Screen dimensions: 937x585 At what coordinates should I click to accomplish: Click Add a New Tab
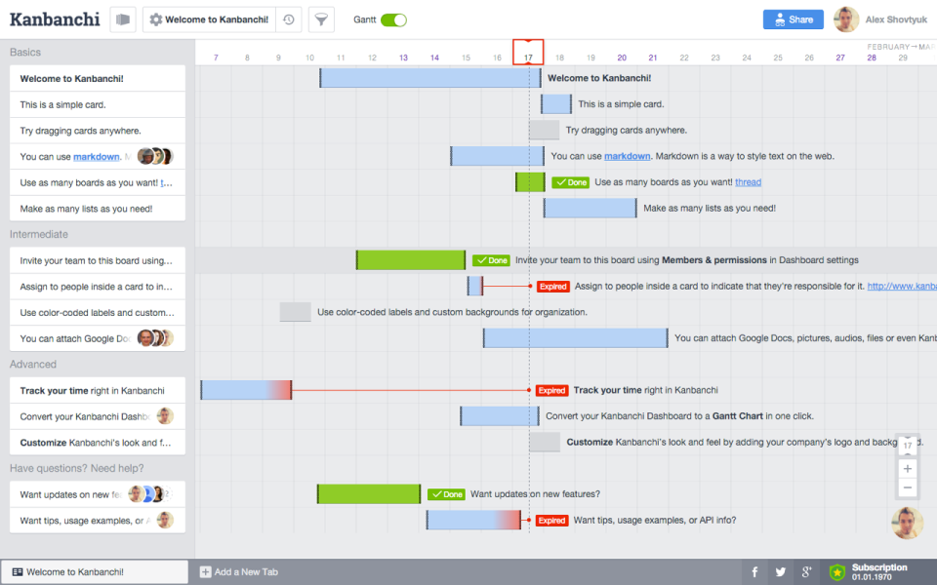tap(238, 571)
